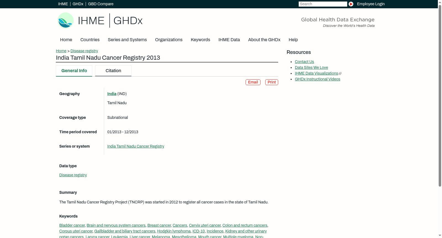The width and height of the screenshot is (442, 238).
Task: Click scrollbar down arrow
Action: (440, 236)
